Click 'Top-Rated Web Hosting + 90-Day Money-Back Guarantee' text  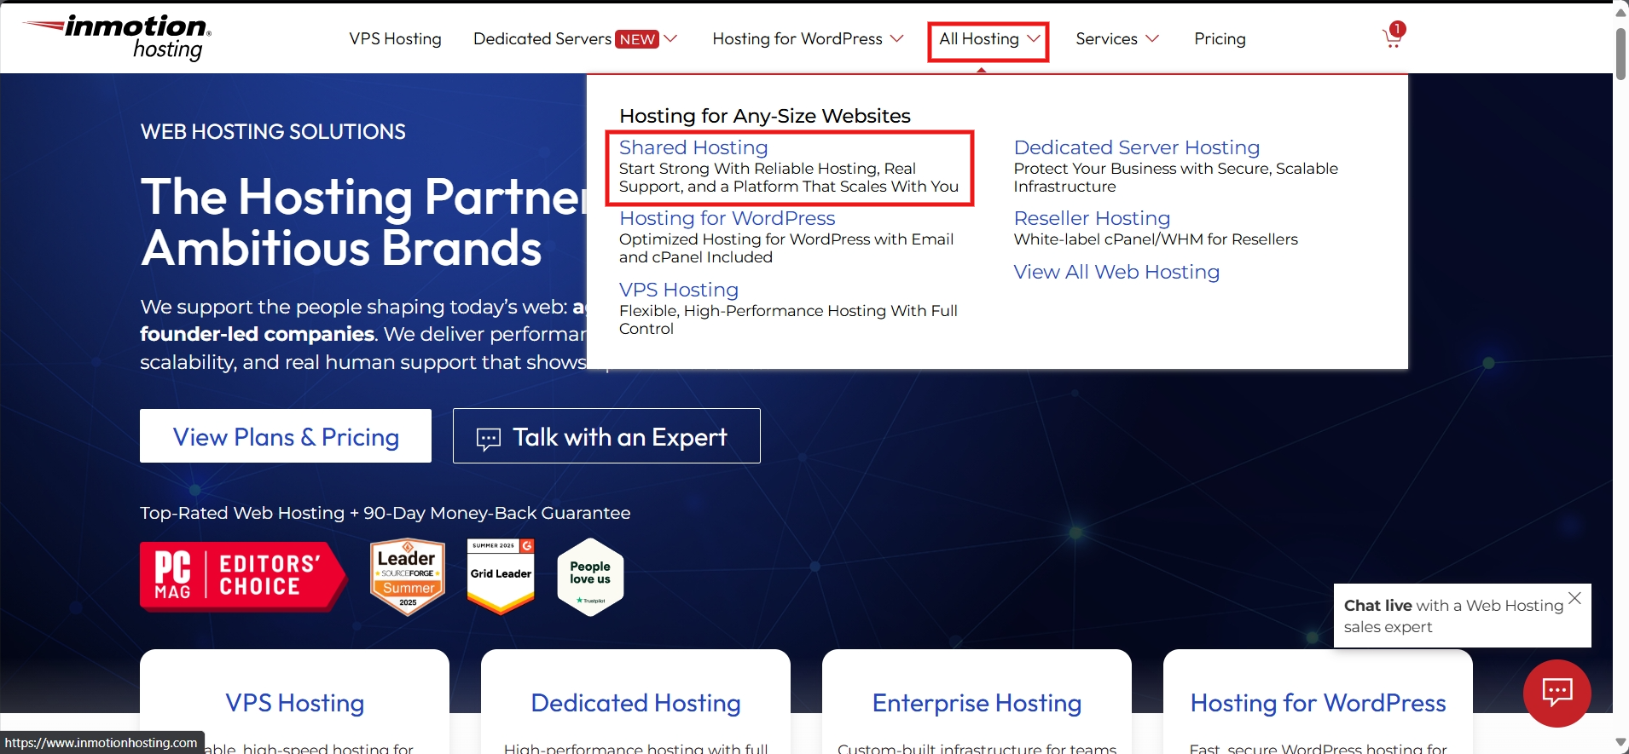coord(386,513)
